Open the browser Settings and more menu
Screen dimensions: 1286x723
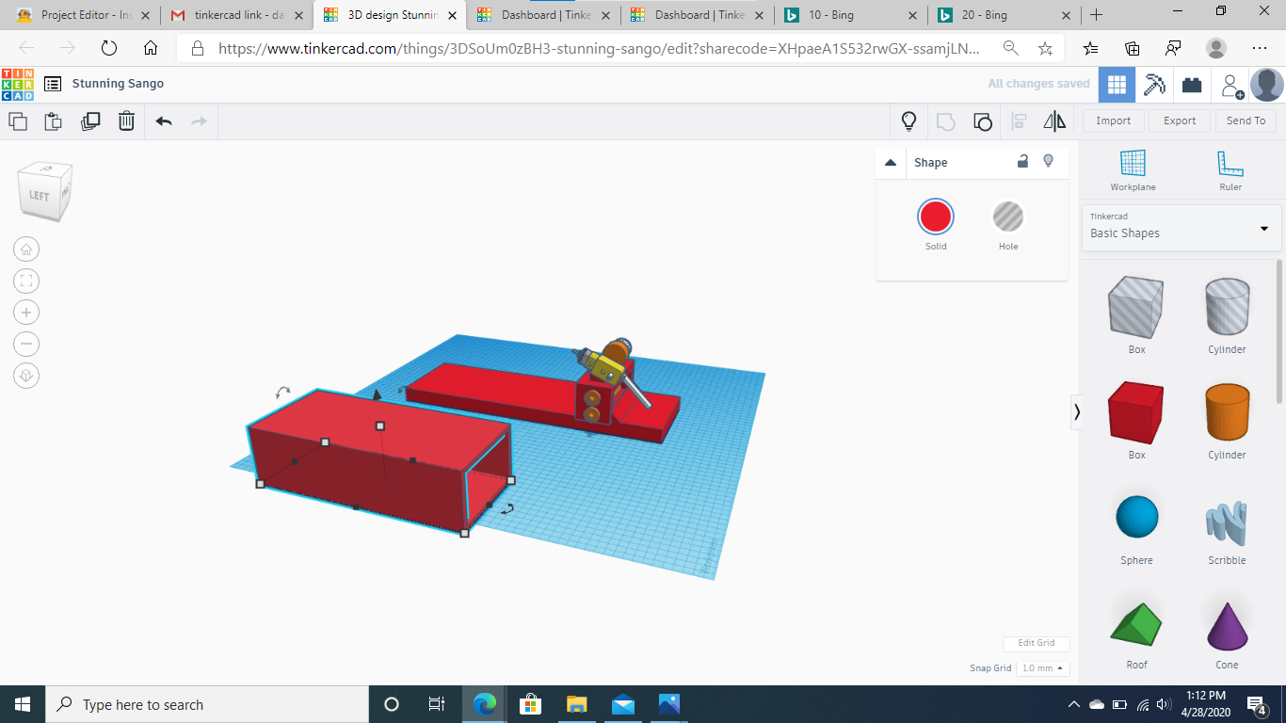click(1260, 48)
